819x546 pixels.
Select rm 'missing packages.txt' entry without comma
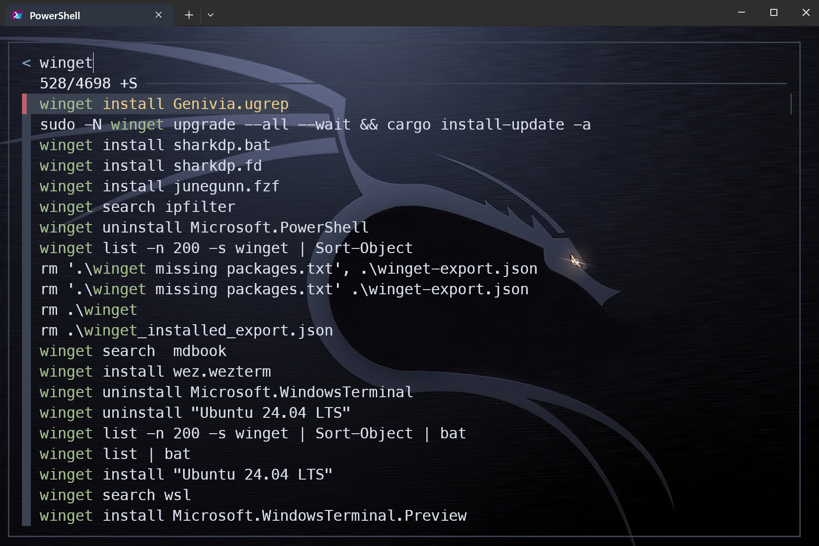285,289
